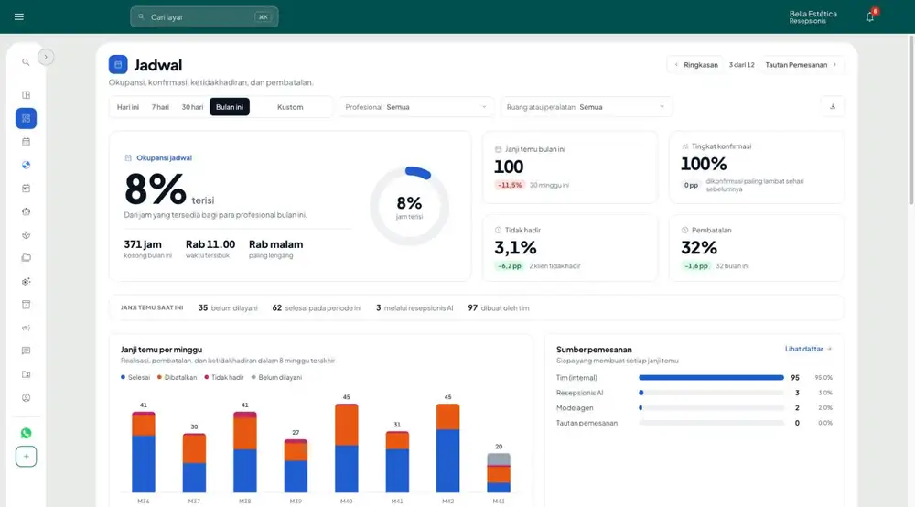Toggle the Selesai legend series
Viewport: 915px width, 507px height.
(135, 377)
